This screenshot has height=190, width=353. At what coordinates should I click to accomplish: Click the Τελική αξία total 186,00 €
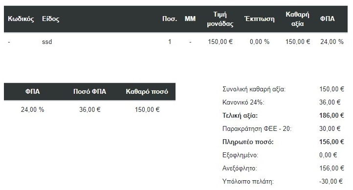tap(331, 116)
